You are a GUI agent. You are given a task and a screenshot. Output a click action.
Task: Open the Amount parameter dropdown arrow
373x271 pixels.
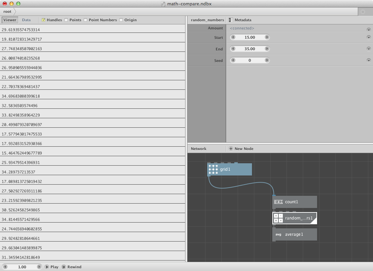(x=369, y=29)
